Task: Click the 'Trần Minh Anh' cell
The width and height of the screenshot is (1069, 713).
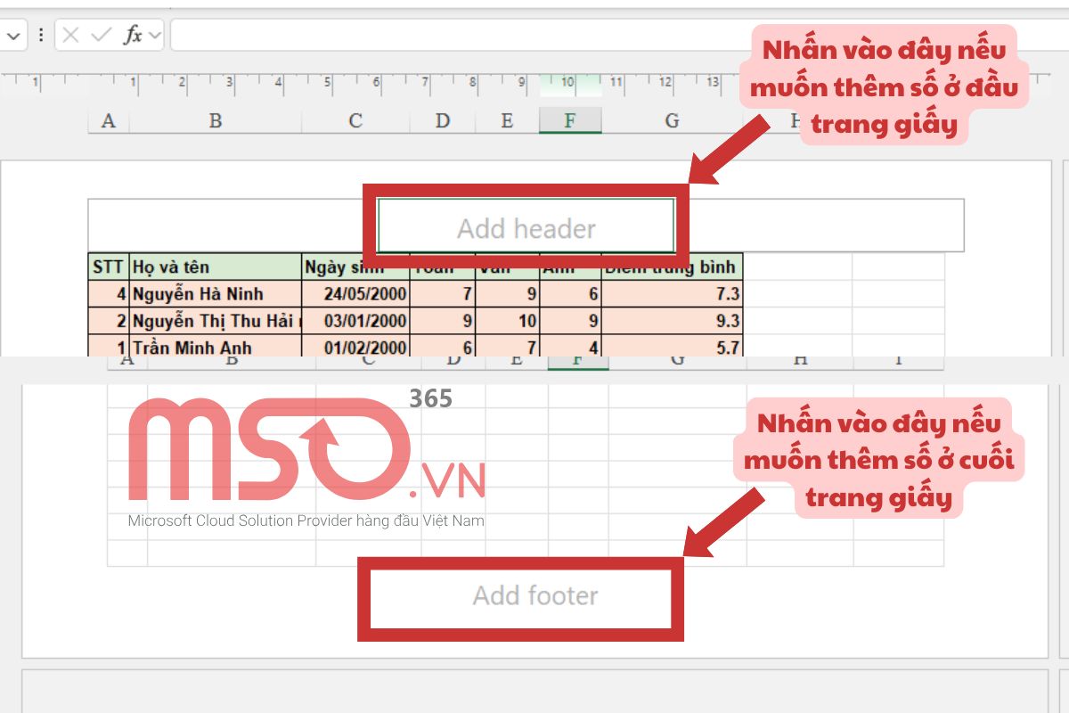Action: click(216, 346)
